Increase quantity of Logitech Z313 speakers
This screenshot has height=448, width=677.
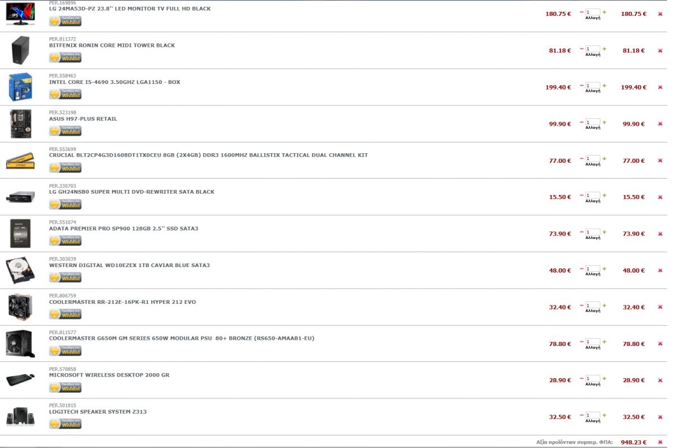[x=604, y=415]
